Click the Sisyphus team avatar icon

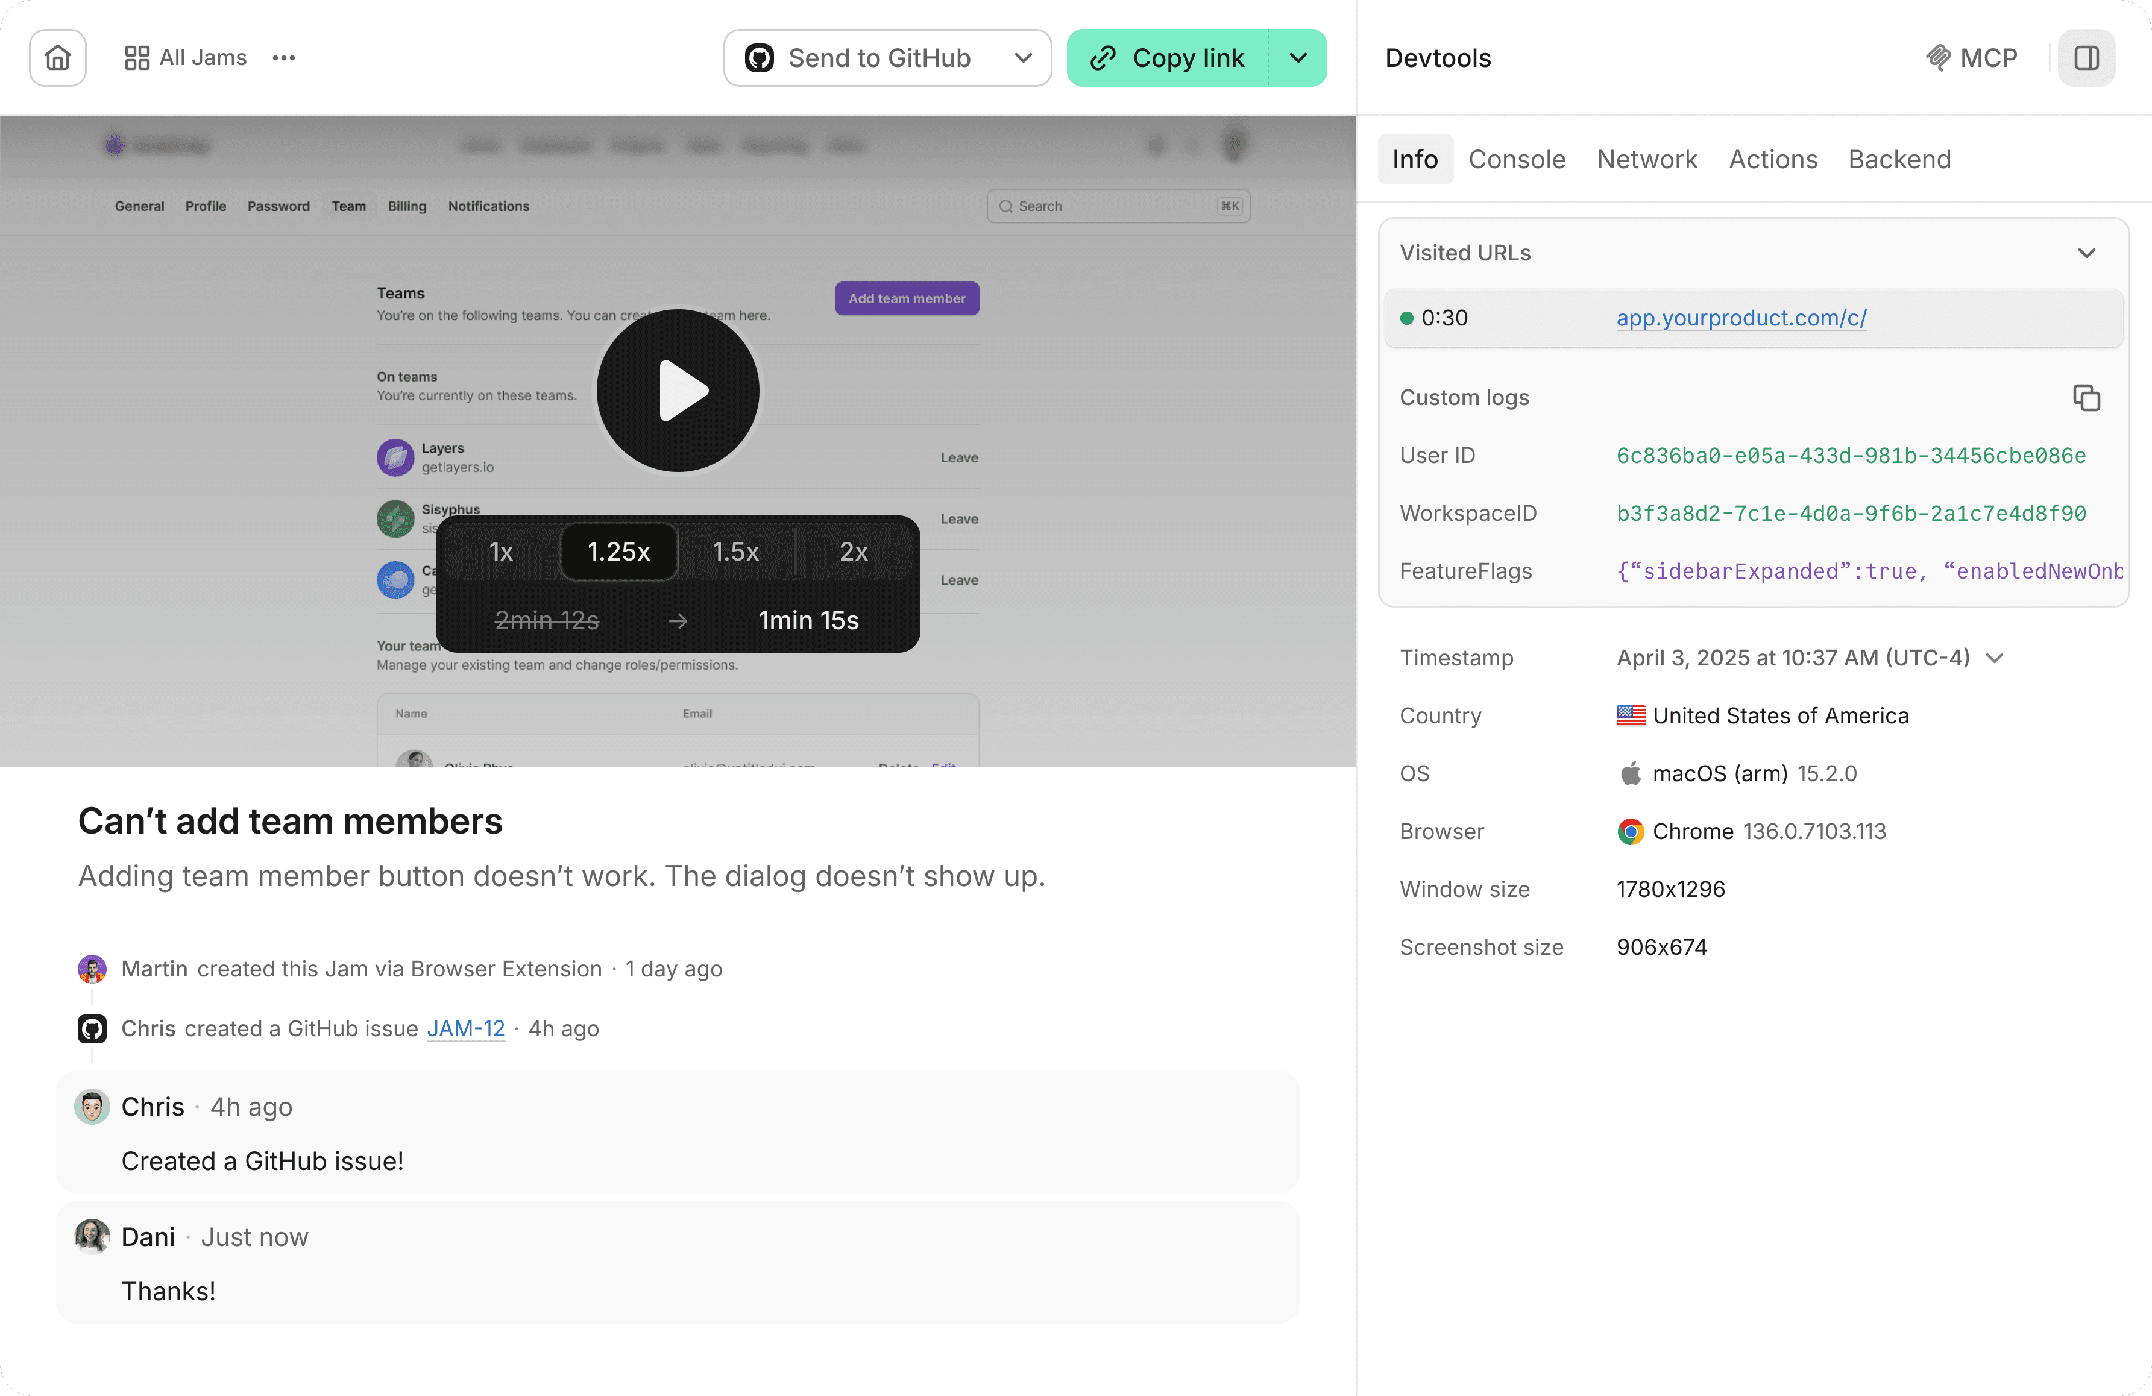tap(395, 519)
